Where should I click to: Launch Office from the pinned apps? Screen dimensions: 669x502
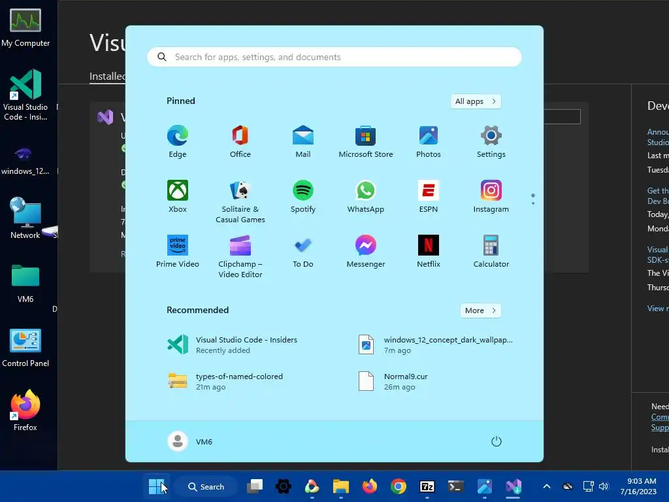coord(240,142)
